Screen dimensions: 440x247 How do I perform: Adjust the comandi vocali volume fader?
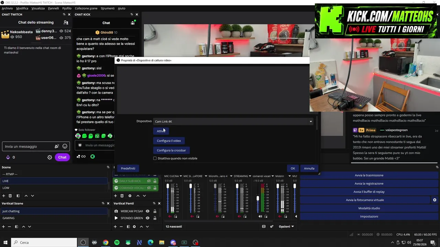(x=258, y=198)
